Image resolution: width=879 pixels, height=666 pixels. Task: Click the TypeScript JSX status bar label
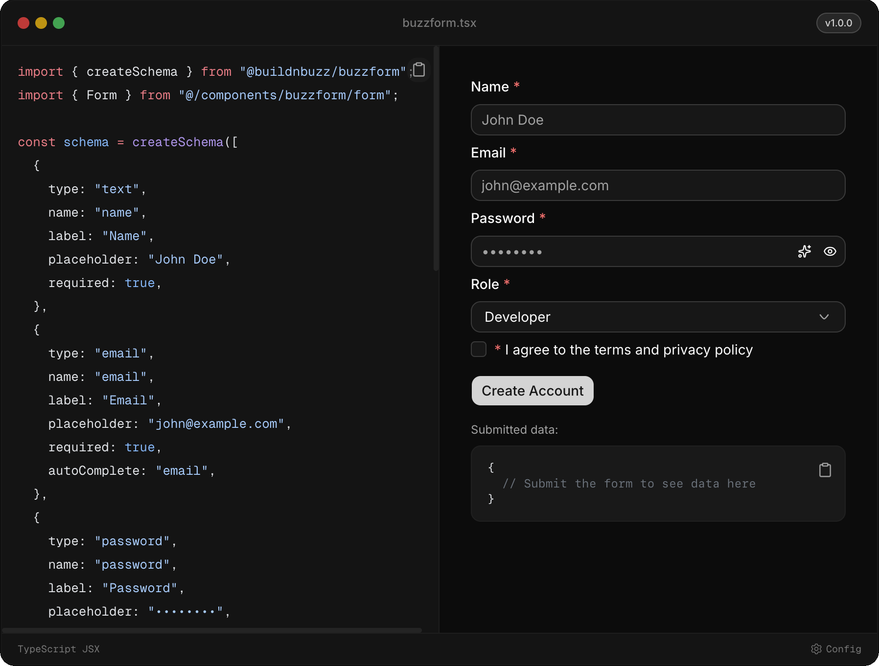(59, 649)
